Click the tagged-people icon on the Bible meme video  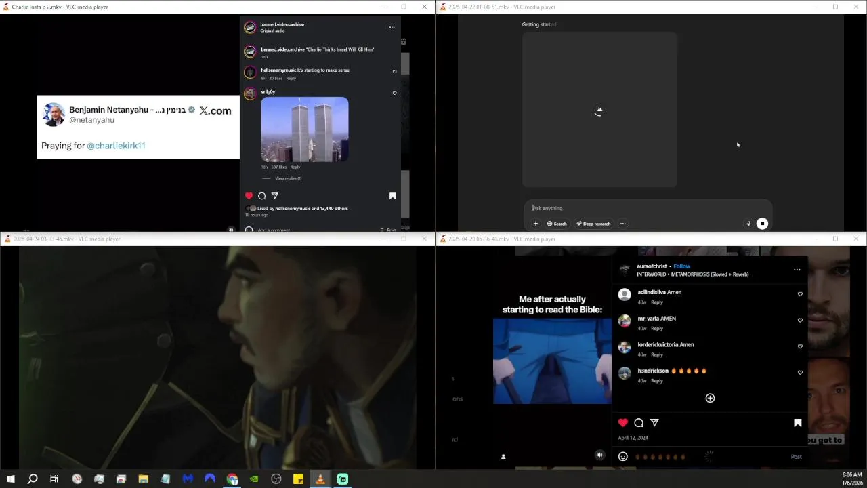coord(503,457)
